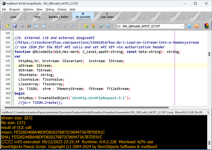Open the Program menu
The height and width of the screenshot is (150, 212).
click(x=15, y=9)
